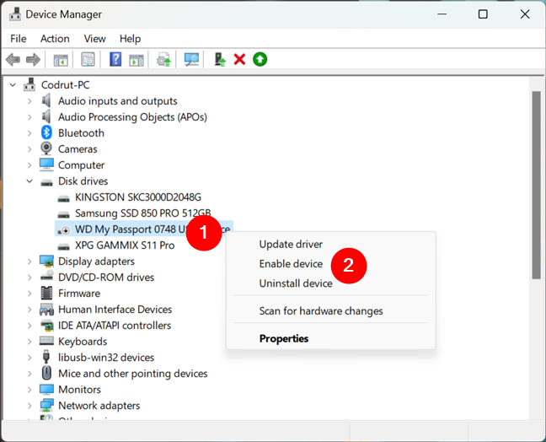The height and width of the screenshot is (442, 546).
Task: Click the vertical scrollbar thumb
Action: click(537, 185)
